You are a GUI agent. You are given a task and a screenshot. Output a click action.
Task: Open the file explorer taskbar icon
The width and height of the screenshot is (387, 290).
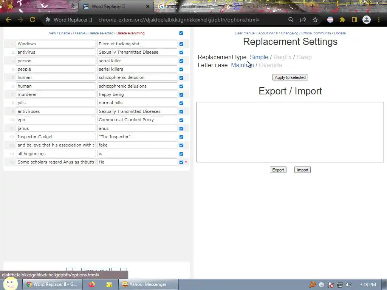(x=109, y=284)
